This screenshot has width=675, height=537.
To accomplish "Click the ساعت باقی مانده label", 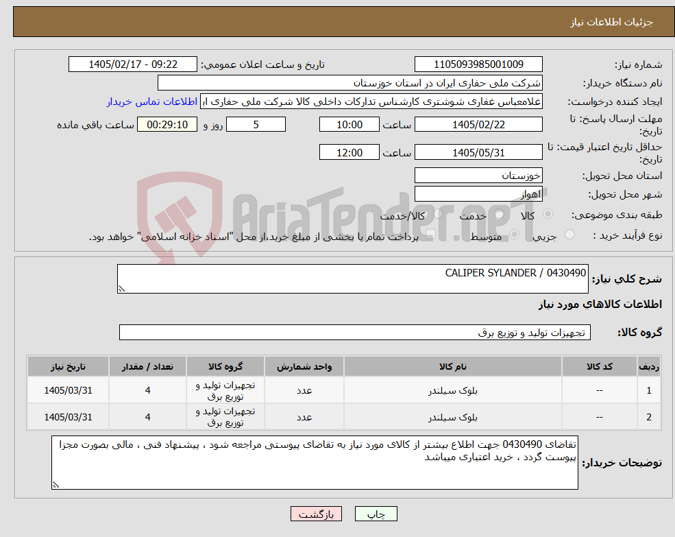I will 95,125.
